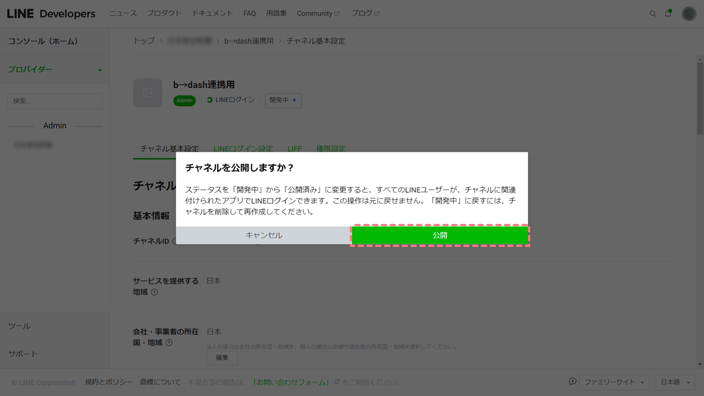Image resolution: width=704 pixels, height=396 pixels.
Task: Open the ファミリーサイト dropdown
Action: coord(614,382)
